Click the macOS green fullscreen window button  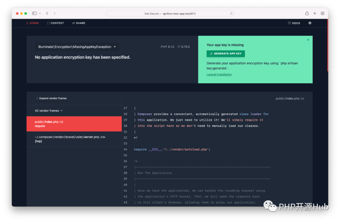point(25,14)
